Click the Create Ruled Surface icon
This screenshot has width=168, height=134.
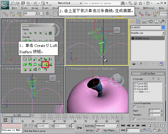coord(35,64)
